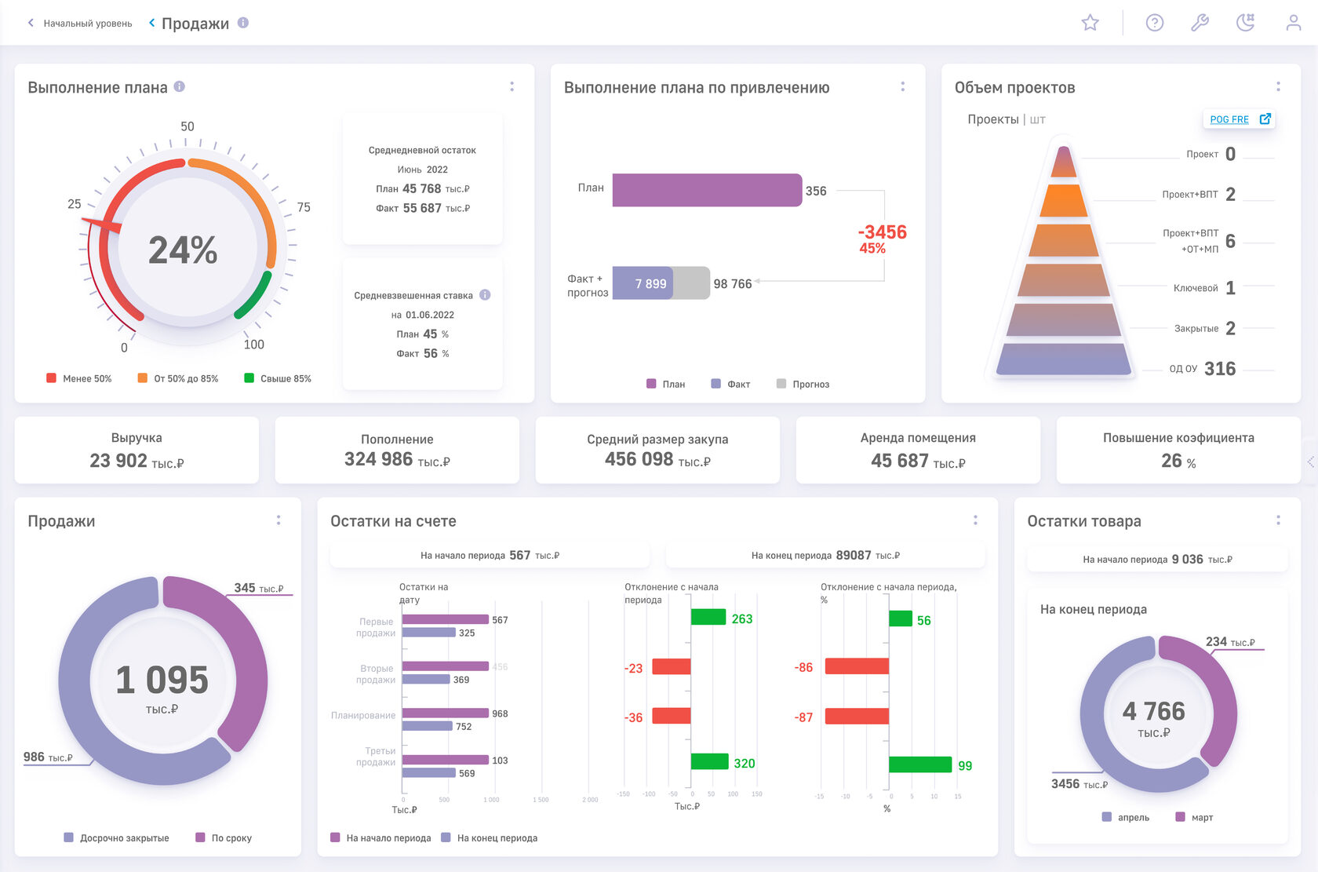The height and width of the screenshot is (872, 1318).
Task: Click top pyramid layer Проект
Action: point(1063,162)
